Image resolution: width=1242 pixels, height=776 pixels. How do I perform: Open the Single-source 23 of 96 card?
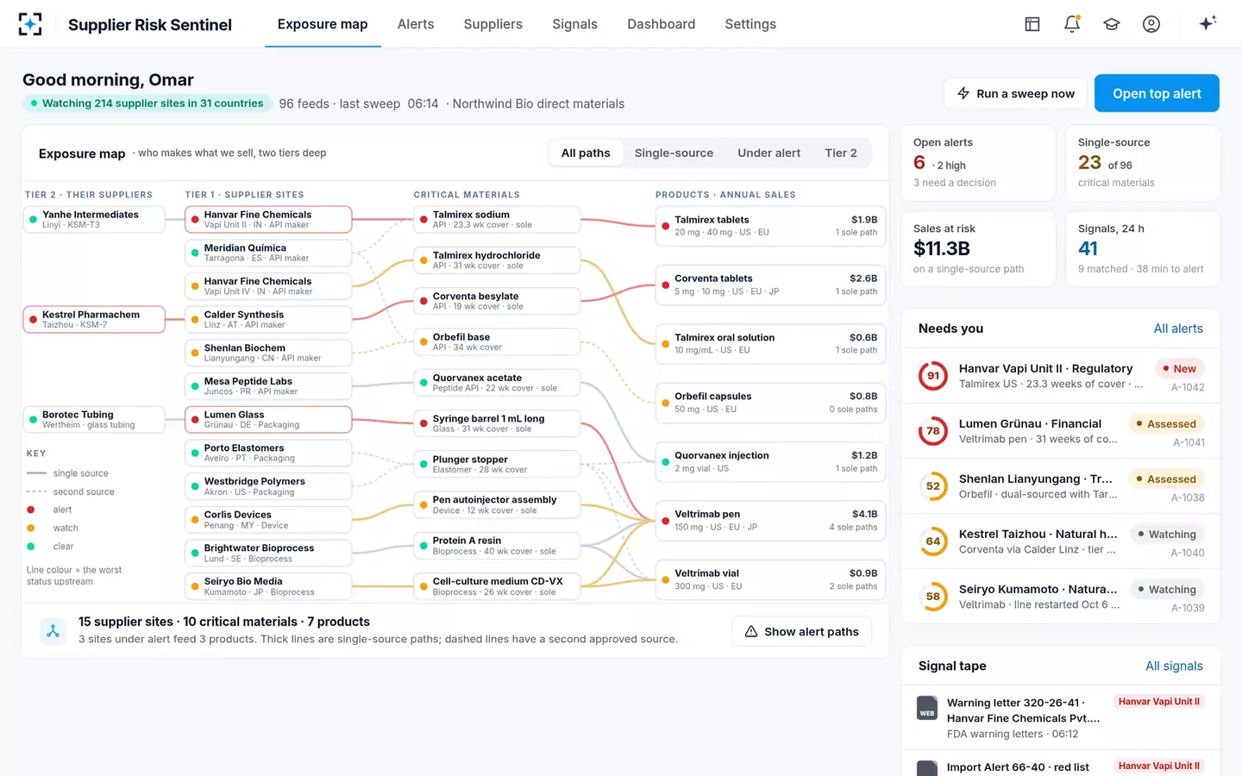(1143, 163)
